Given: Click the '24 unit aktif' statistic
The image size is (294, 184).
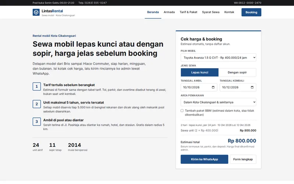Looking at the screenshot, I should [37, 147].
